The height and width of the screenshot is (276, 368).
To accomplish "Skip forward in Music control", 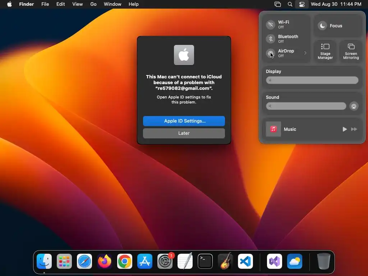I will [x=354, y=129].
